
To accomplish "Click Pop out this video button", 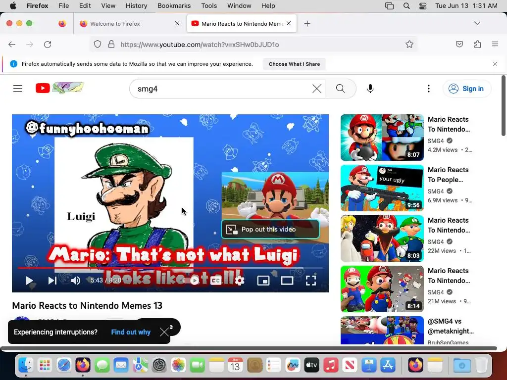I will pos(270,229).
